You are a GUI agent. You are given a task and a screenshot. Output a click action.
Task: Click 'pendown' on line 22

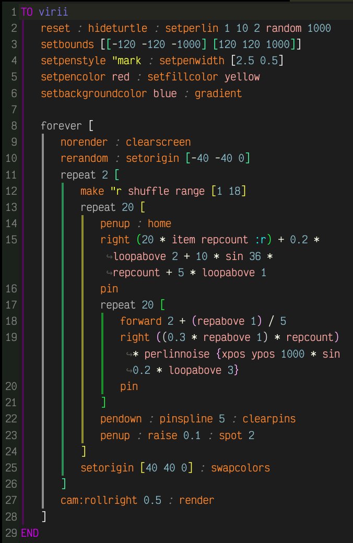121,419
